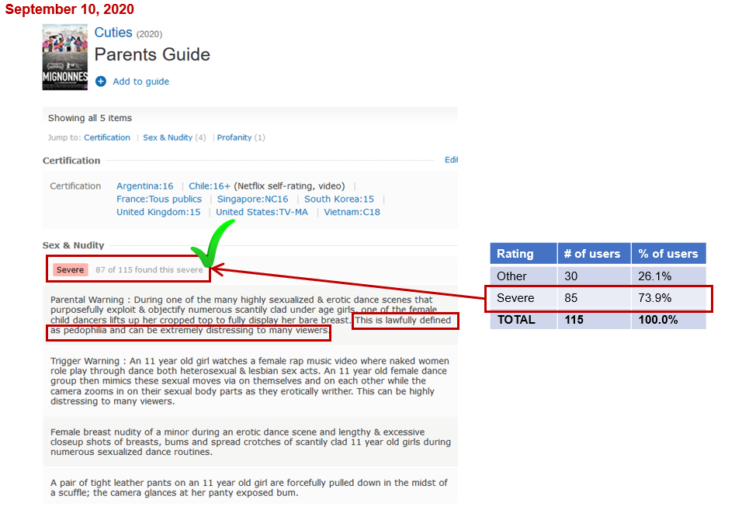Select the United Kingdom:15 certification link
The height and width of the screenshot is (510, 742).
point(158,212)
